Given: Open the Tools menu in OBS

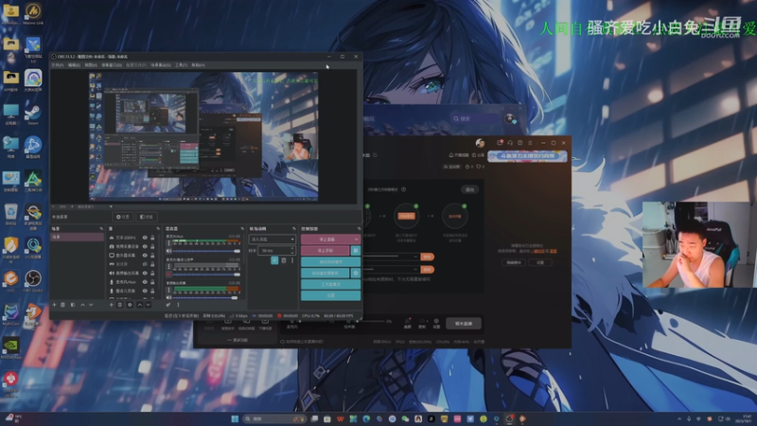Looking at the screenshot, I should [181, 64].
